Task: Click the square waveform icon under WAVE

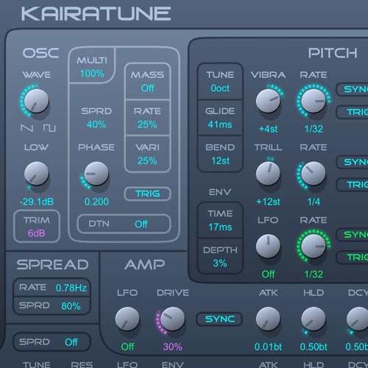Action: pyautogui.click(x=49, y=128)
